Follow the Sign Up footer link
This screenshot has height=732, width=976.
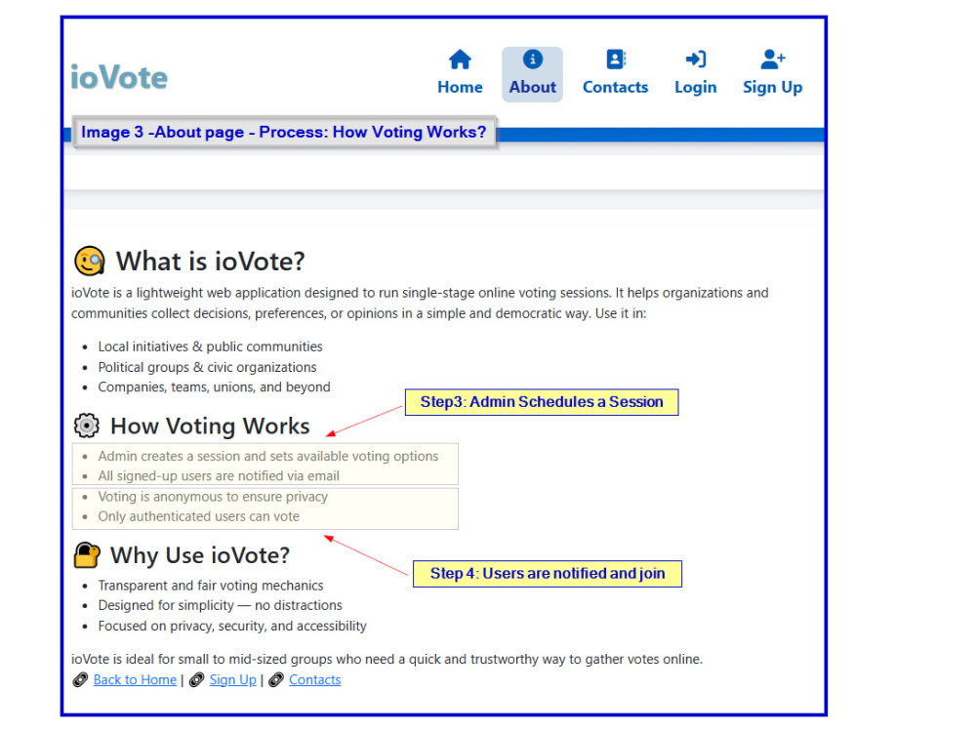pos(233,680)
